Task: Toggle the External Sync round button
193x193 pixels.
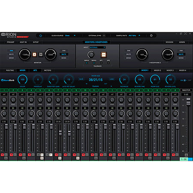Action: (104, 36)
